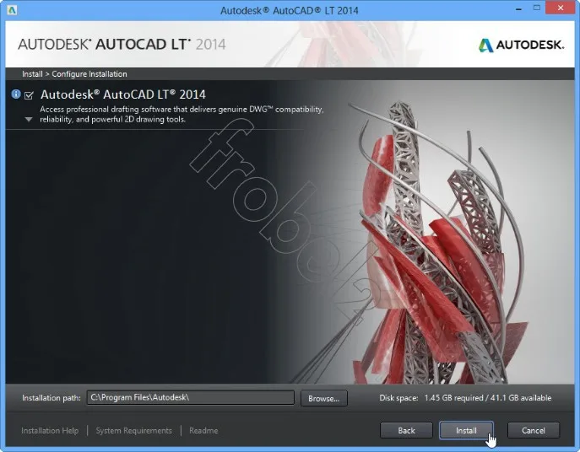Start installation with Install button
The image size is (580, 452).
(466, 431)
